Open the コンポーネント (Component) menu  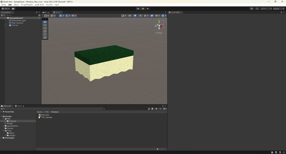[39, 5]
